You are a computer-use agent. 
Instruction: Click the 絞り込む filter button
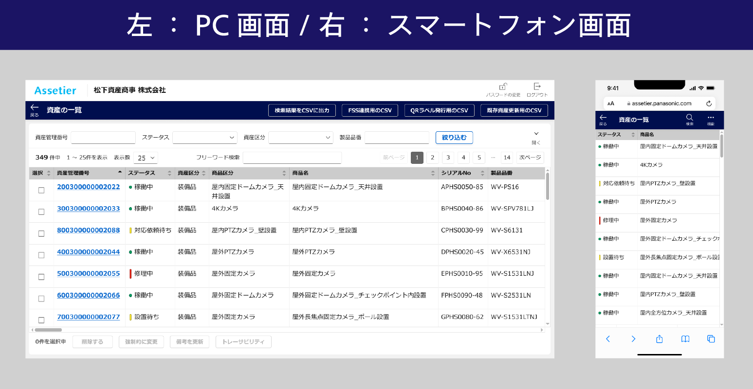[x=454, y=138]
